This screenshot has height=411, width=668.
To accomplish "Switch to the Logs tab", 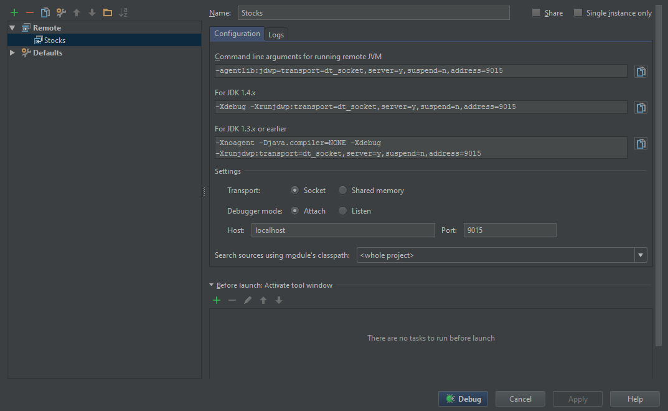I will [276, 35].
